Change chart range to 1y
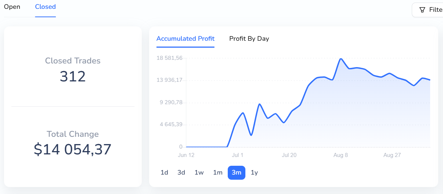The height and width of the screenshot is (194, 443). (x=254, y=173)
